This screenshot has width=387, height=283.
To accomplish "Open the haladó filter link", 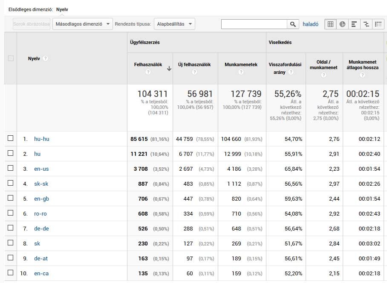I will [x=311, y=24].
